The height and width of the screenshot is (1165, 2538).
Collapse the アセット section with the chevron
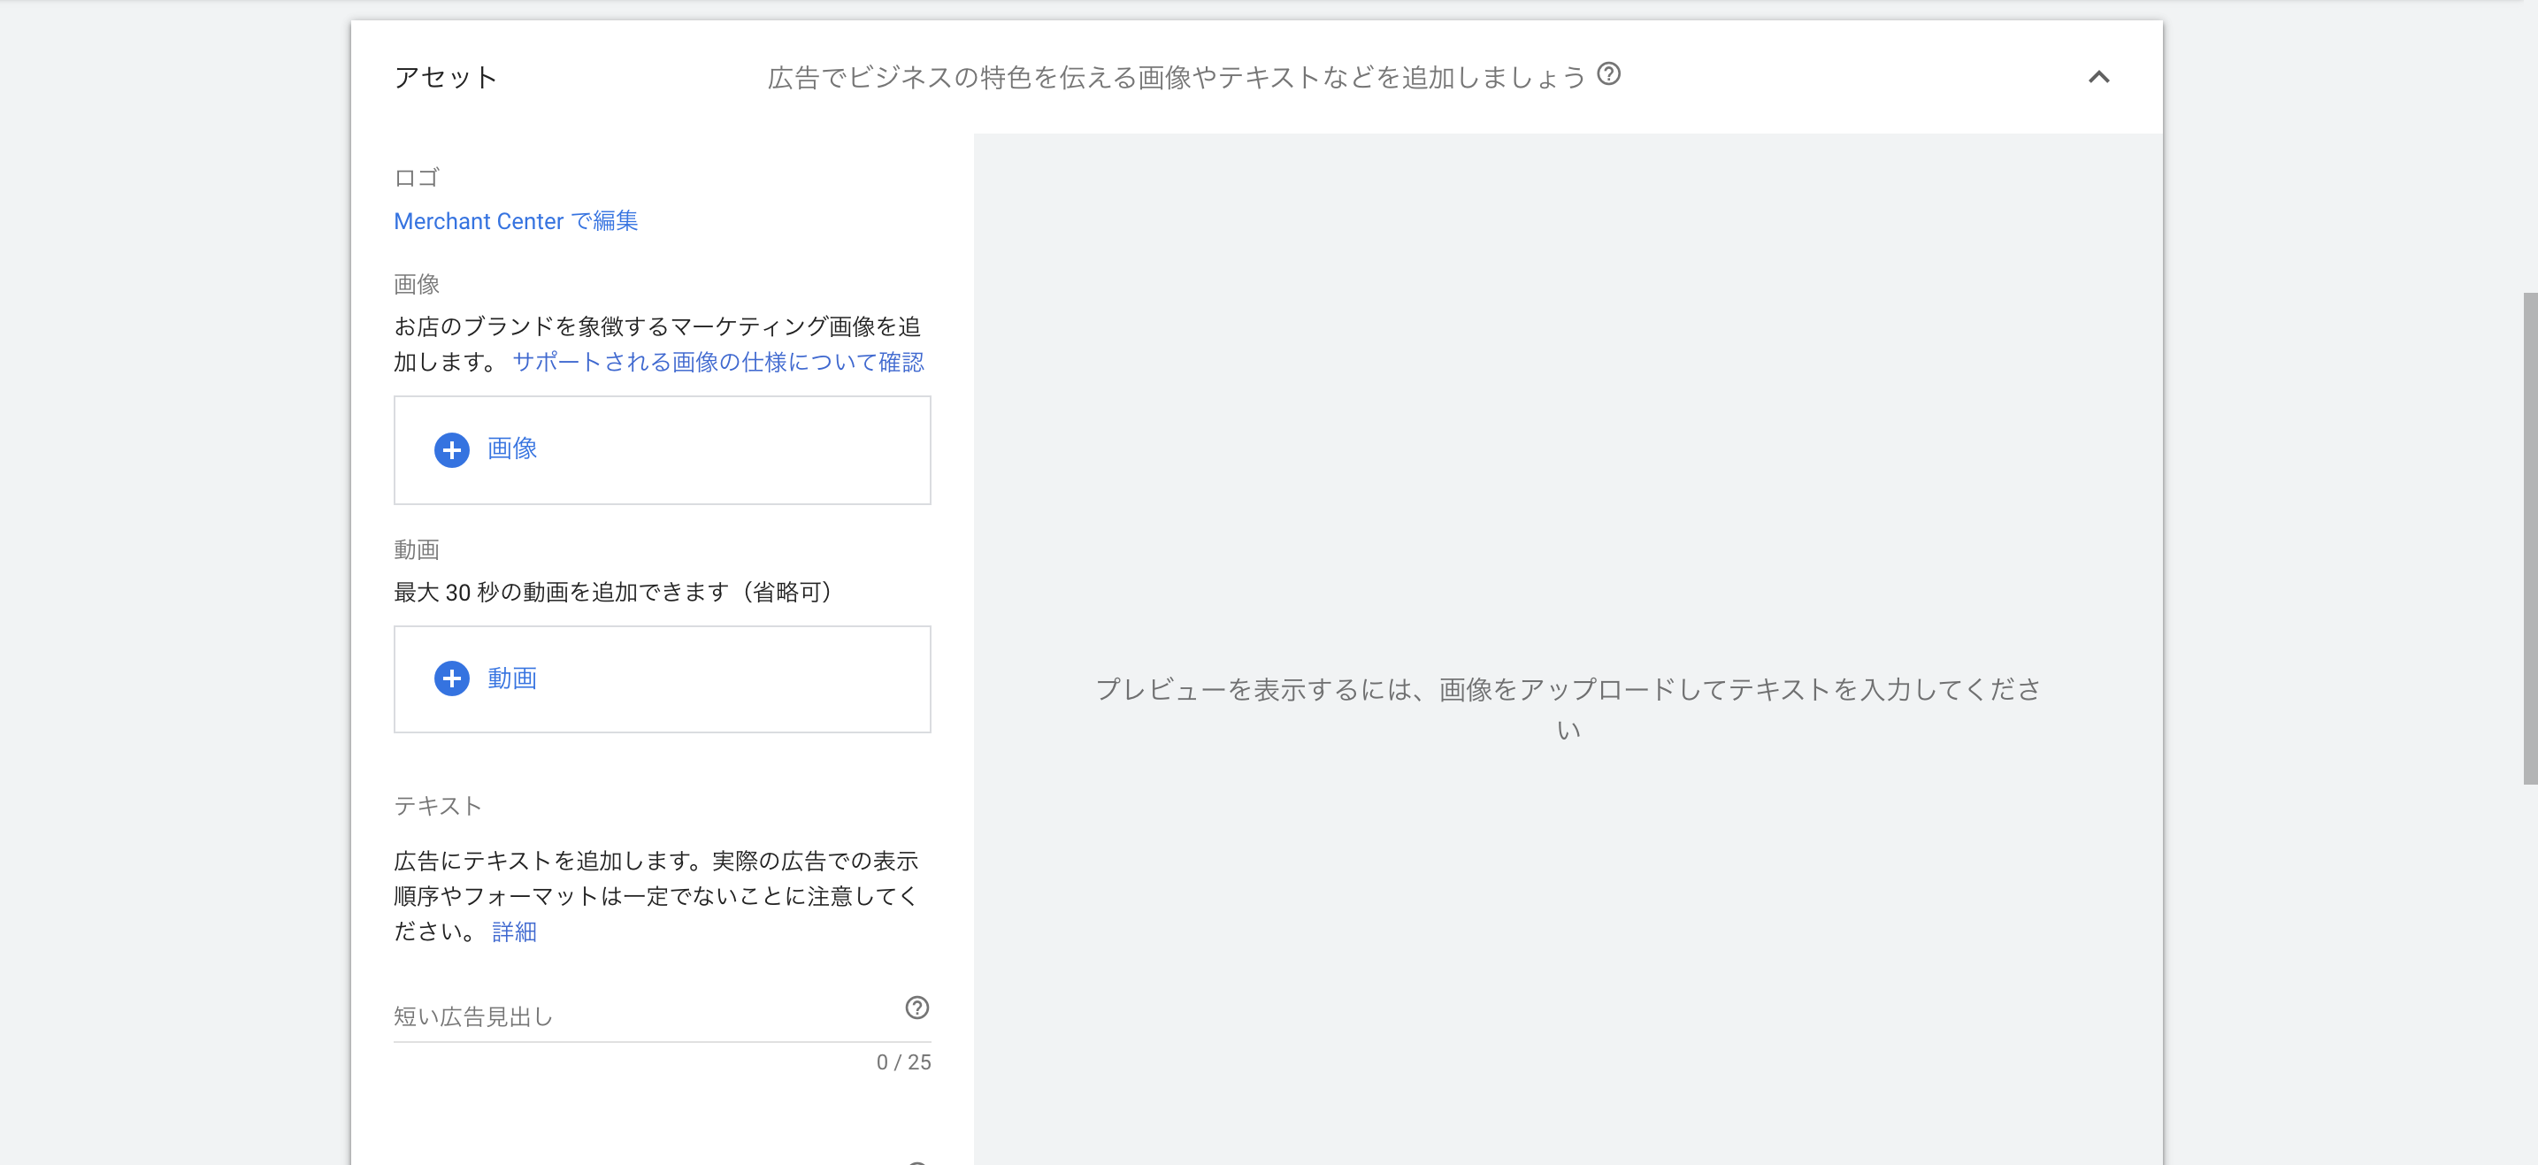[2098, 77]
